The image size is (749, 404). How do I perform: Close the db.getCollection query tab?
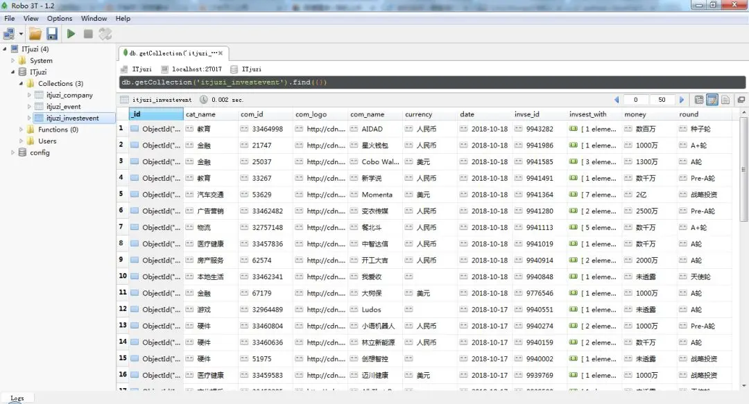pos(221,53)
